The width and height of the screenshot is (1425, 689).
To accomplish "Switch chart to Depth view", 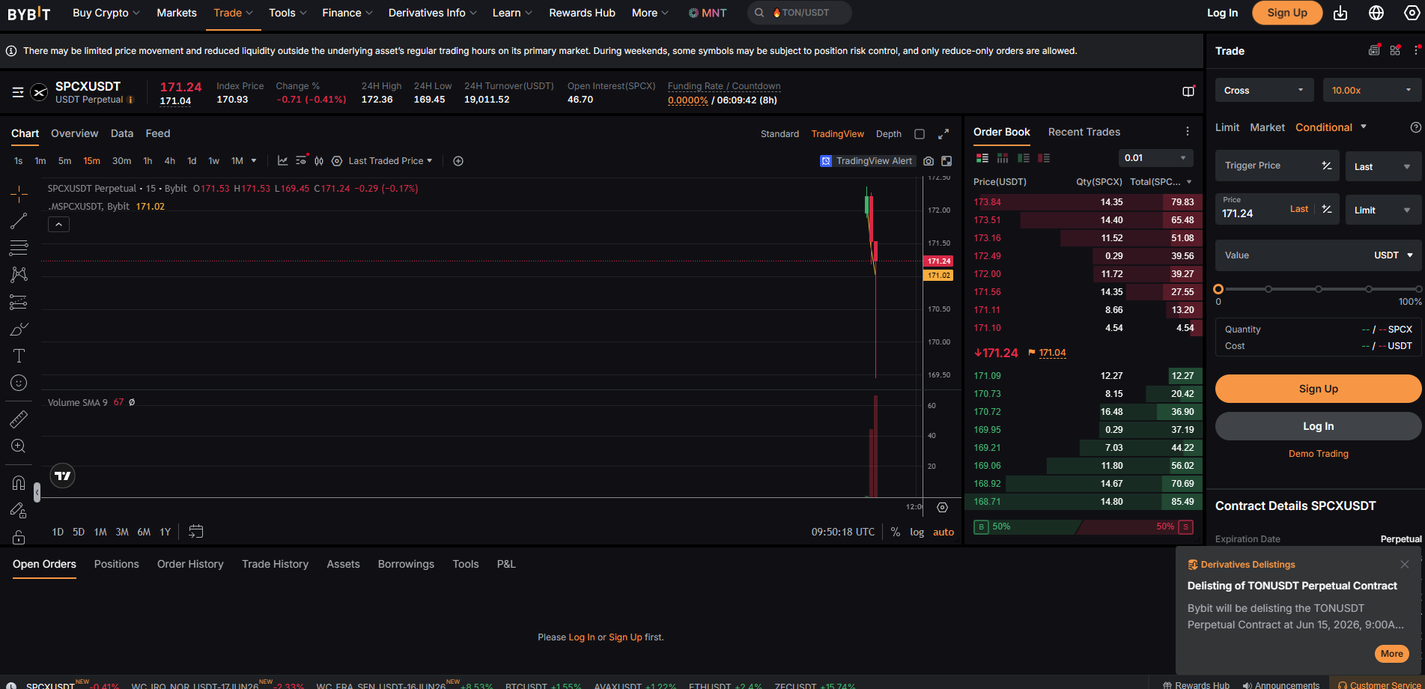I will [x=888, y=134].
